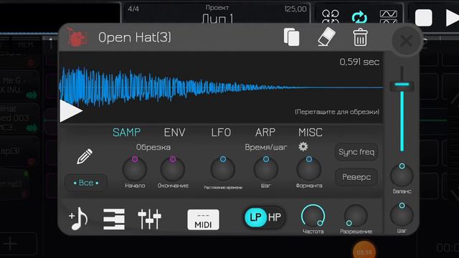The height and width of the screenshot is (258, 459).
Task: Click the Начало trim knob
Action: coord(135,169)
